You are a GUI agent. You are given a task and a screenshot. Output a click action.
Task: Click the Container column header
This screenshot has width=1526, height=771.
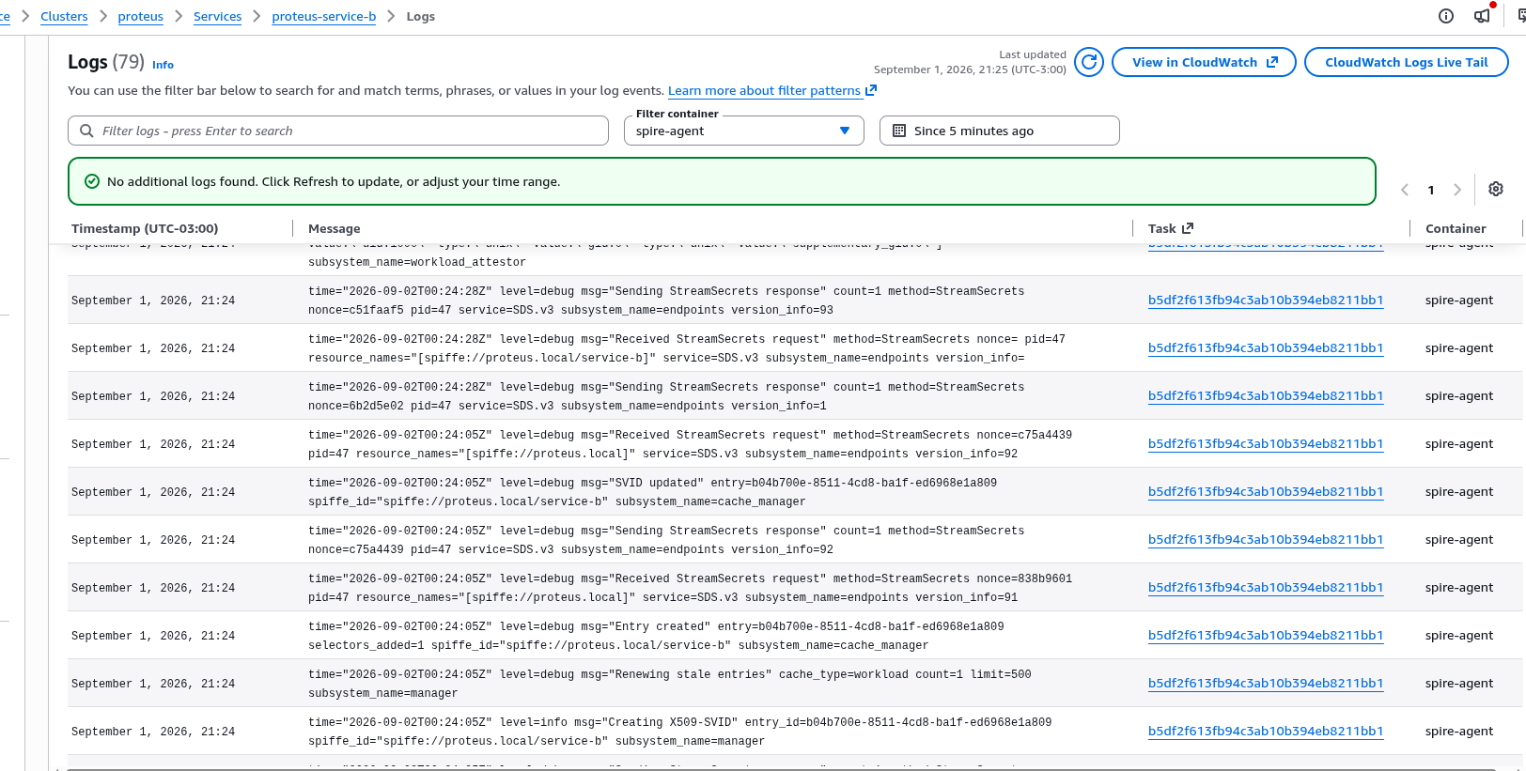(x=1456, y=228)
